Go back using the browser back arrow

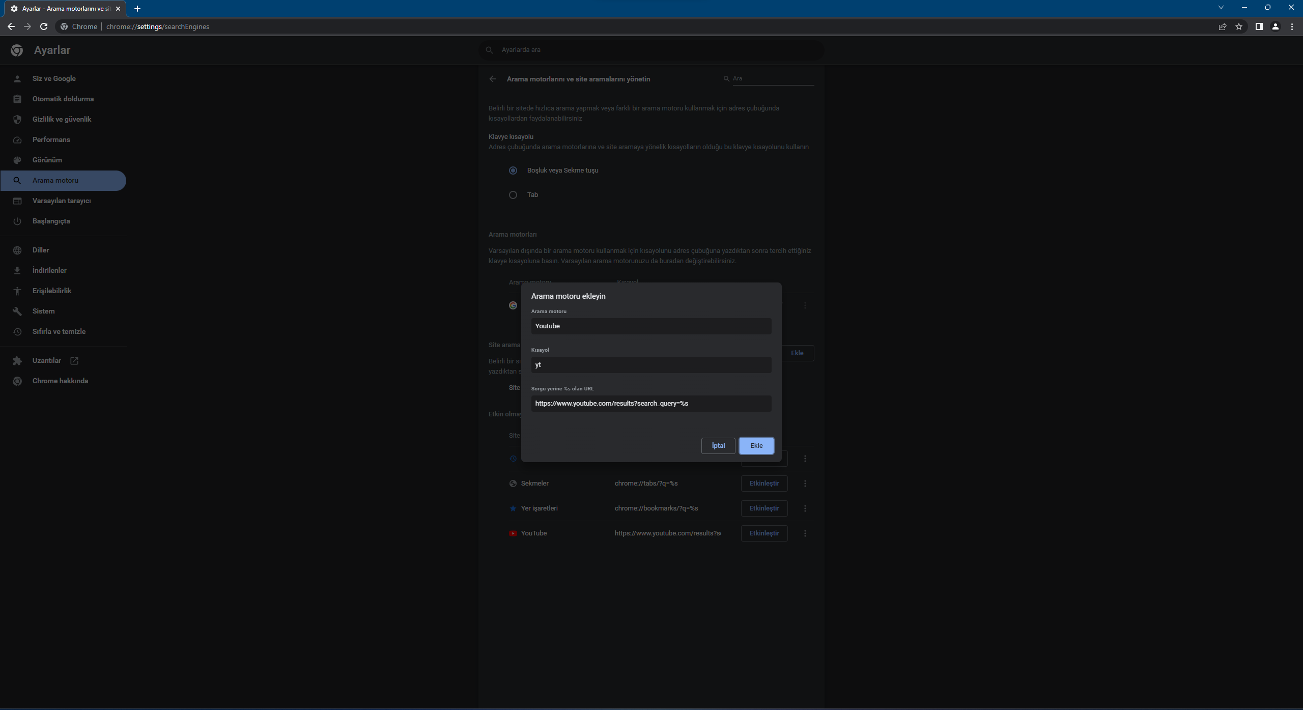(x=11, y=26)
